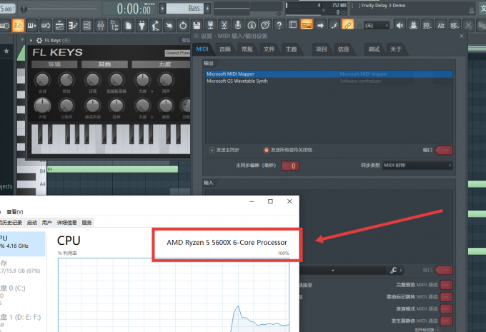Click the main pitch slider knob at top
Image resolution: width=486 pixels, height=332 pixels.
tap(24, 9)
